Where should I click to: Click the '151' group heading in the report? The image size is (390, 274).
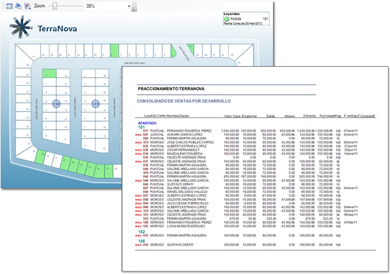141,127
